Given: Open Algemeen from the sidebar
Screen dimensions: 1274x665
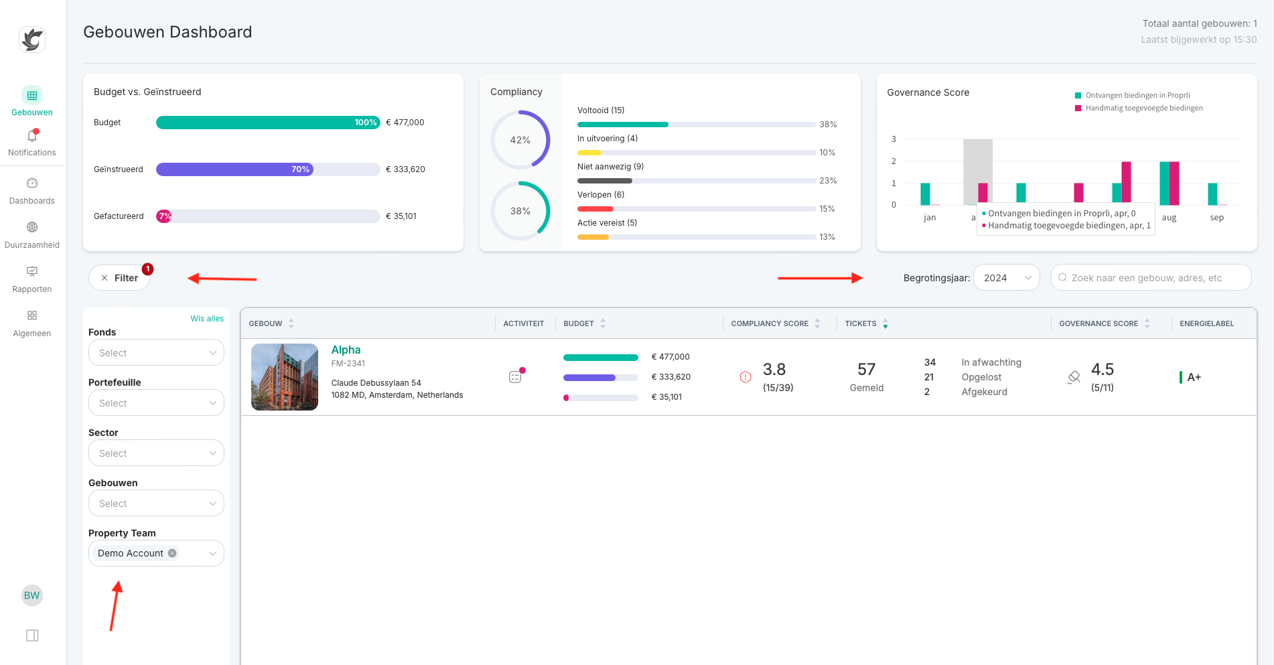Looking at the screenshot, I should pos(31,323).
